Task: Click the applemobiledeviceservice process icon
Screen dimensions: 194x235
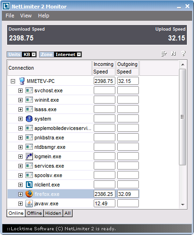Action: (29, 128)
